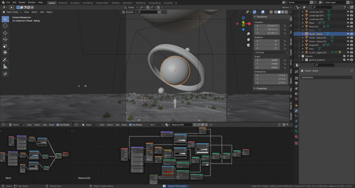This screenshot has height=188, width=355.
Task: Click the Material.006 name field
Action: [x=181, y=125]
